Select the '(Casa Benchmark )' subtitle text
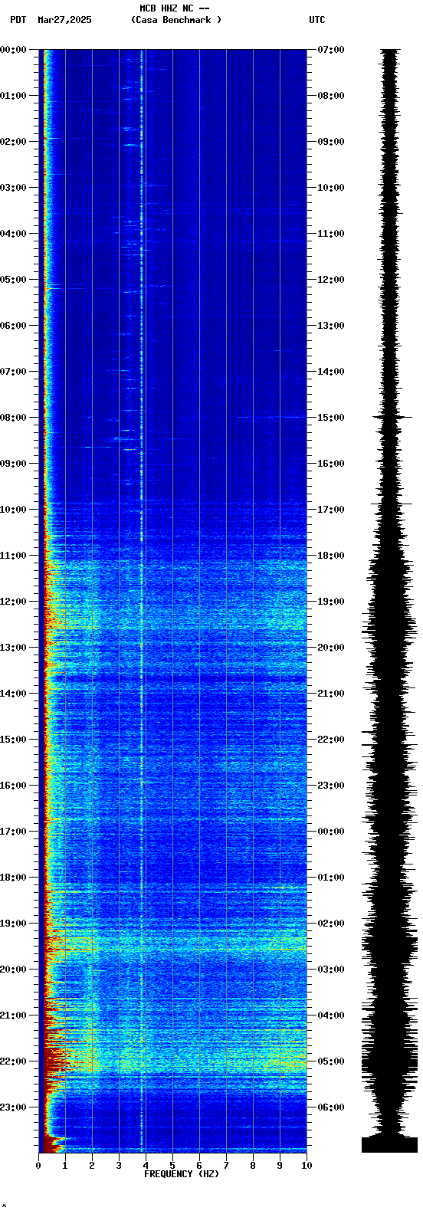The image size is (423, 1214). 176,20
